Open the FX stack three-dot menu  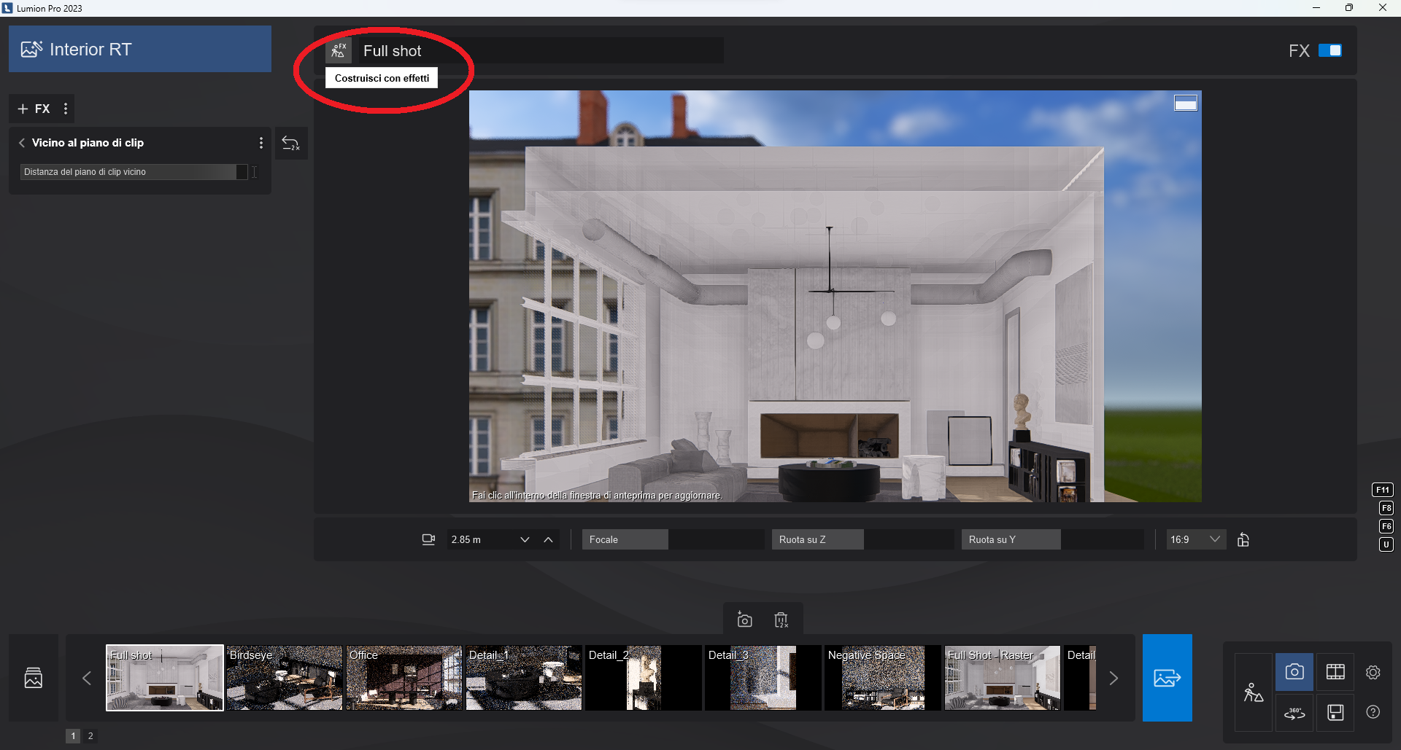pos(66,109)
